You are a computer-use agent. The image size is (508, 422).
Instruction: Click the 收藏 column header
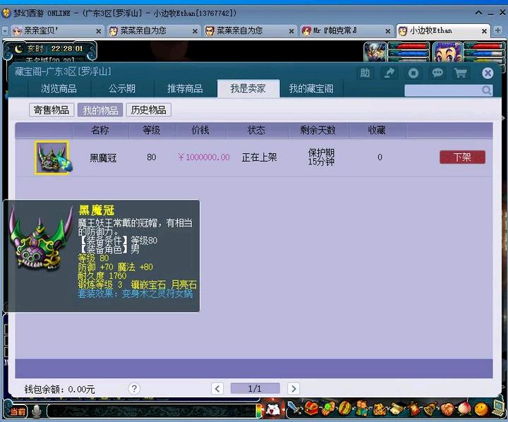coord(377,131)
